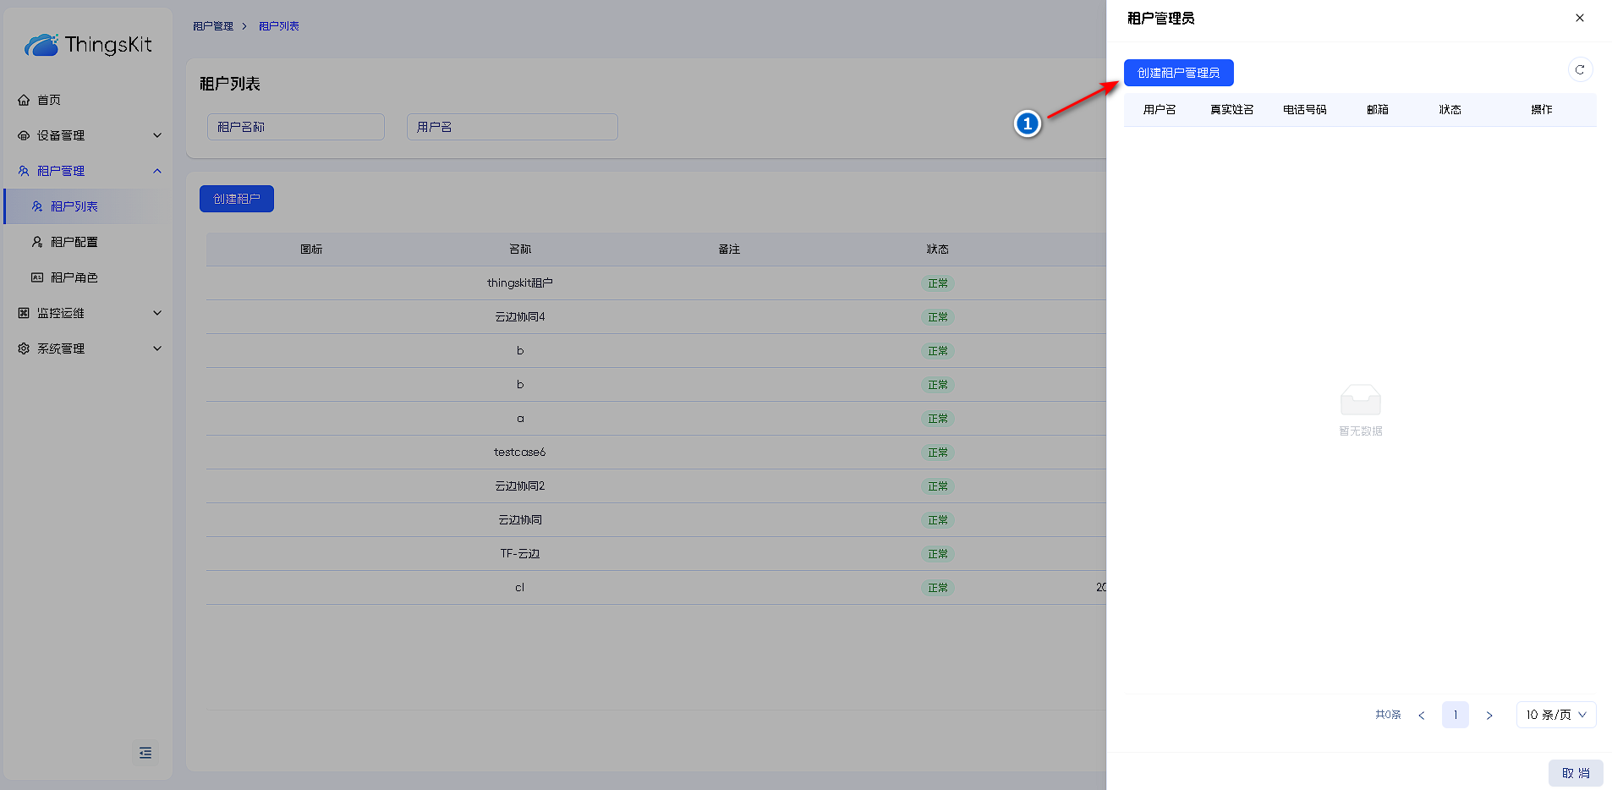The width and height of the screenshot is (1612, 790).
Task: Click the 创建租户 button
Action: 237,199
